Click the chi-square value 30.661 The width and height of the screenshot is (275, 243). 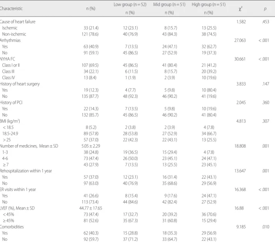[240, 59]
